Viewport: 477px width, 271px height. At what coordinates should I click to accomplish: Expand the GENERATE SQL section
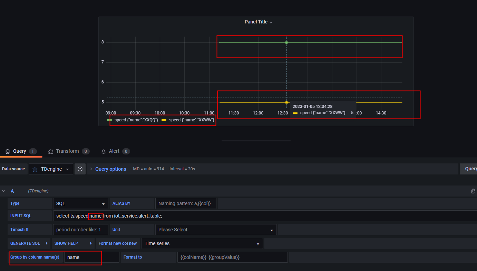pyautogui.click(x=29, y=243)
